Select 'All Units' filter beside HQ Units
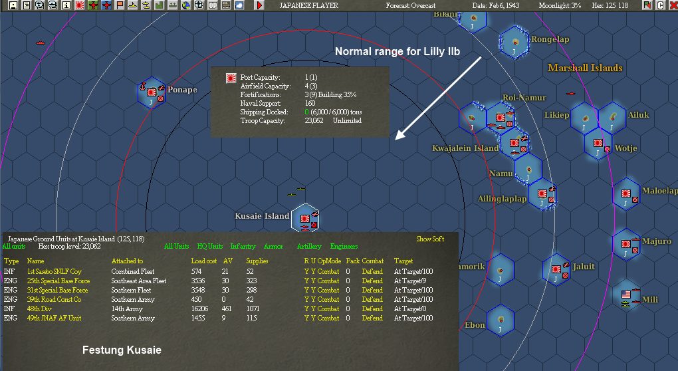This screenshot has height=371, width=678. (x=176, y=246)
